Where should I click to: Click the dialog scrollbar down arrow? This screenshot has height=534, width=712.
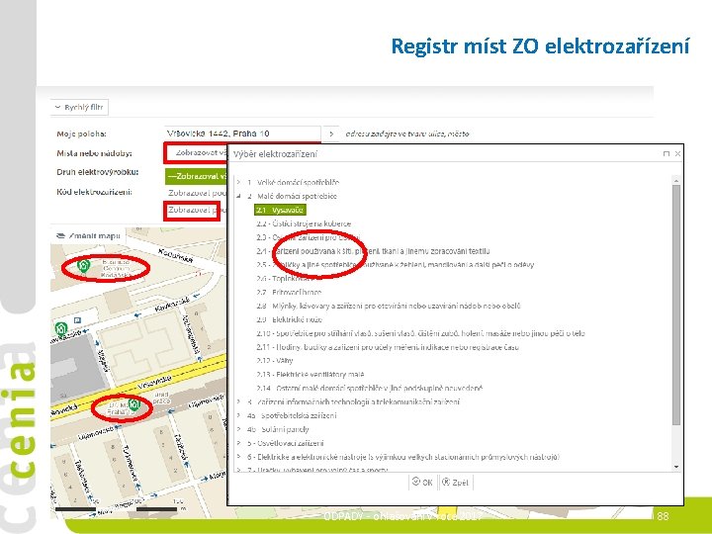676,467
